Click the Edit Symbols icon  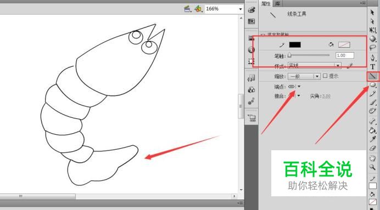click(198, 9)
